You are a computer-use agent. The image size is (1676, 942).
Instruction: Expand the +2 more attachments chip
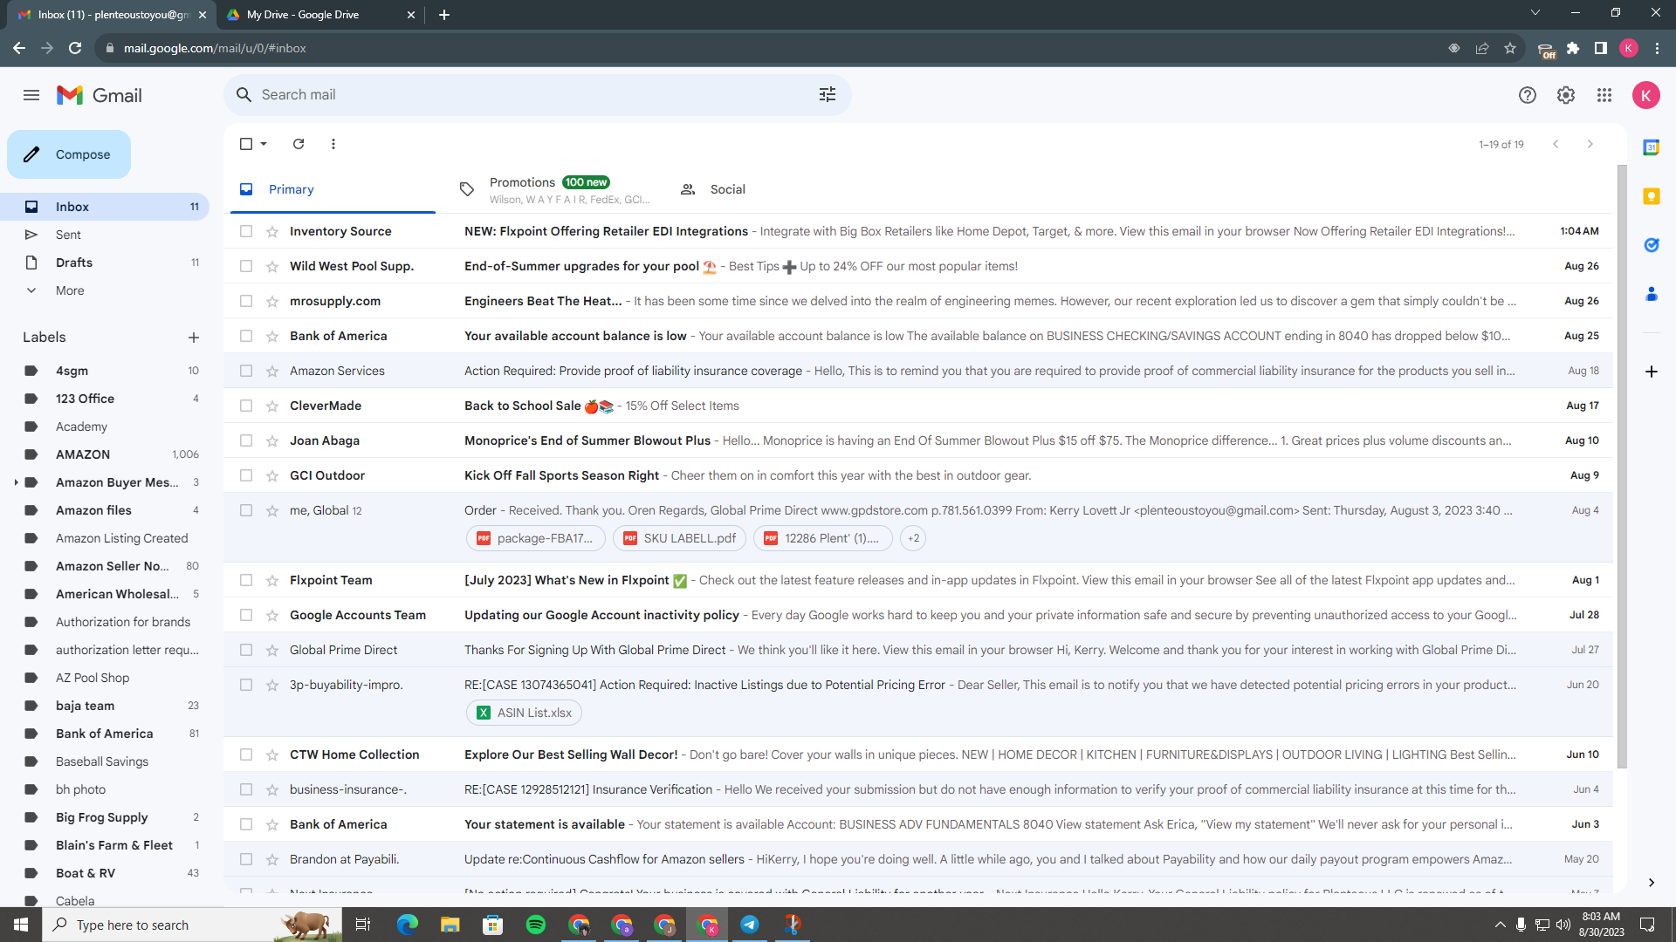pos(913,538)
